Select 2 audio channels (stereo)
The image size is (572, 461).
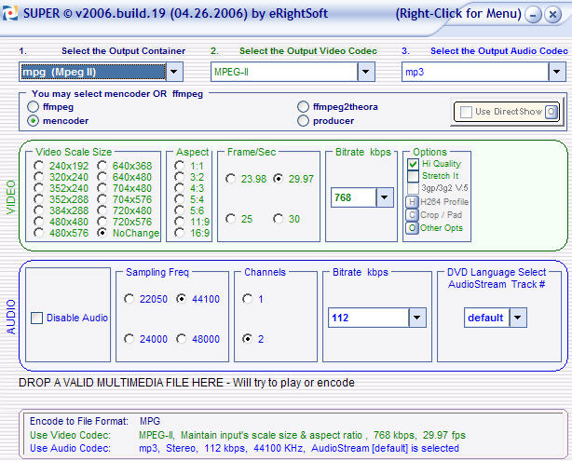[x=247, y=339]
